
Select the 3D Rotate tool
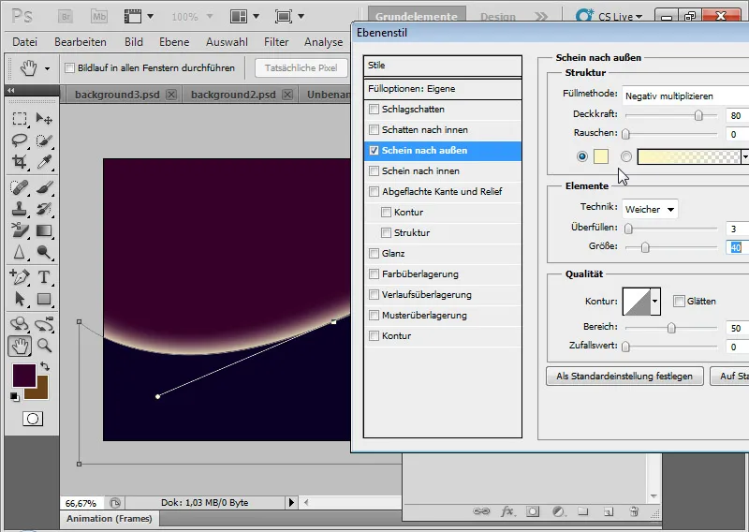[19, 324]
